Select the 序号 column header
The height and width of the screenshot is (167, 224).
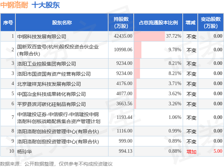coord(8,22)
